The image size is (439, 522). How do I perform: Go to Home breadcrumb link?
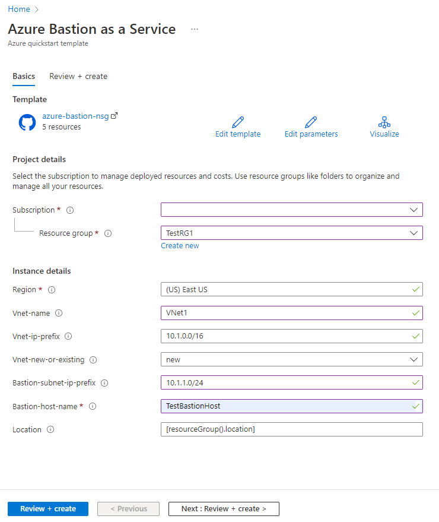(19, 10)
